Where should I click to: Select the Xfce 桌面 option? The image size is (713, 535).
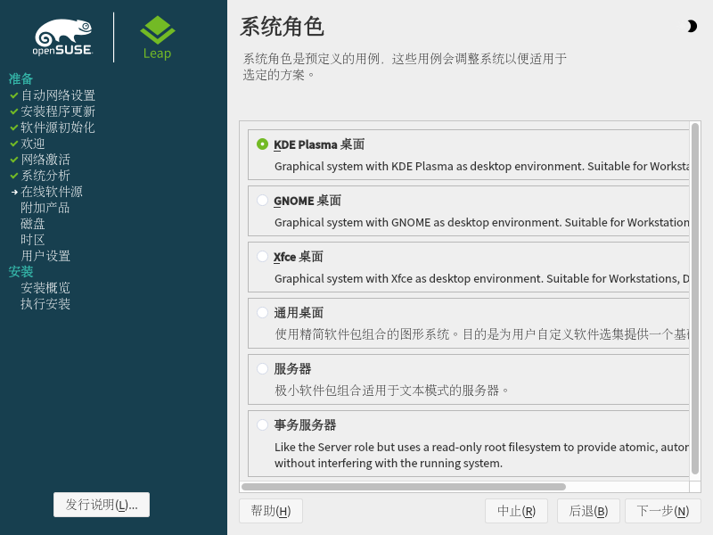coord(262,257)
